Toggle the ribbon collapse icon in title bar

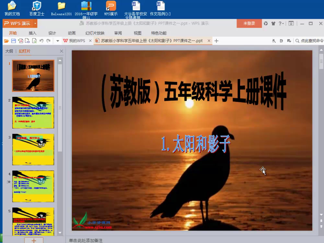point(291,23)
